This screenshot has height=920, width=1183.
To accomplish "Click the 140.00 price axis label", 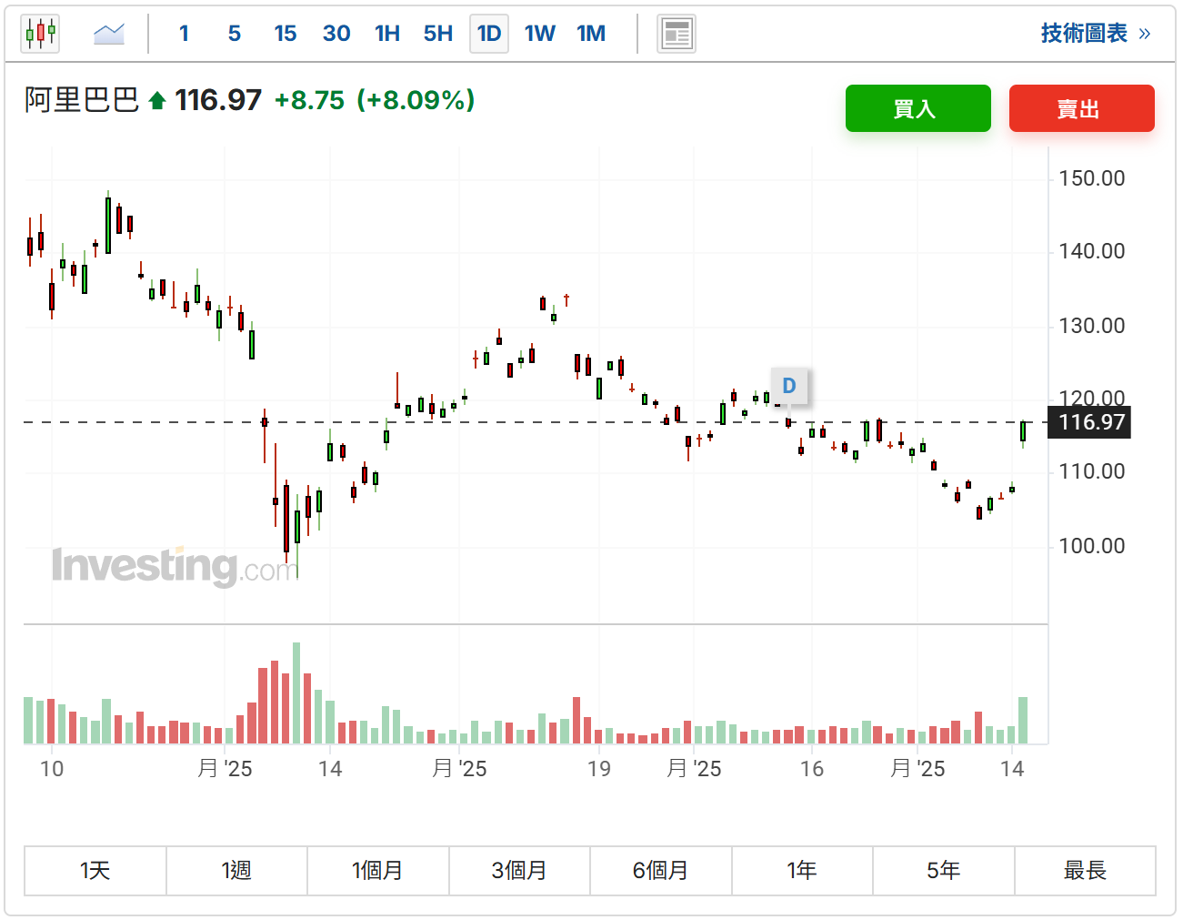I will (1092, 251).
